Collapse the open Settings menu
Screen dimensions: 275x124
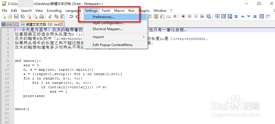coord(91,11)
